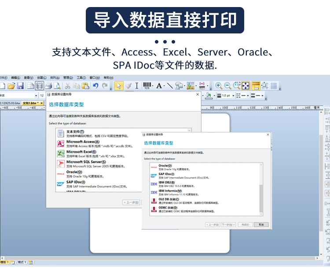
Task: Open the picture tool dropdown arrow
Action: 196,86
